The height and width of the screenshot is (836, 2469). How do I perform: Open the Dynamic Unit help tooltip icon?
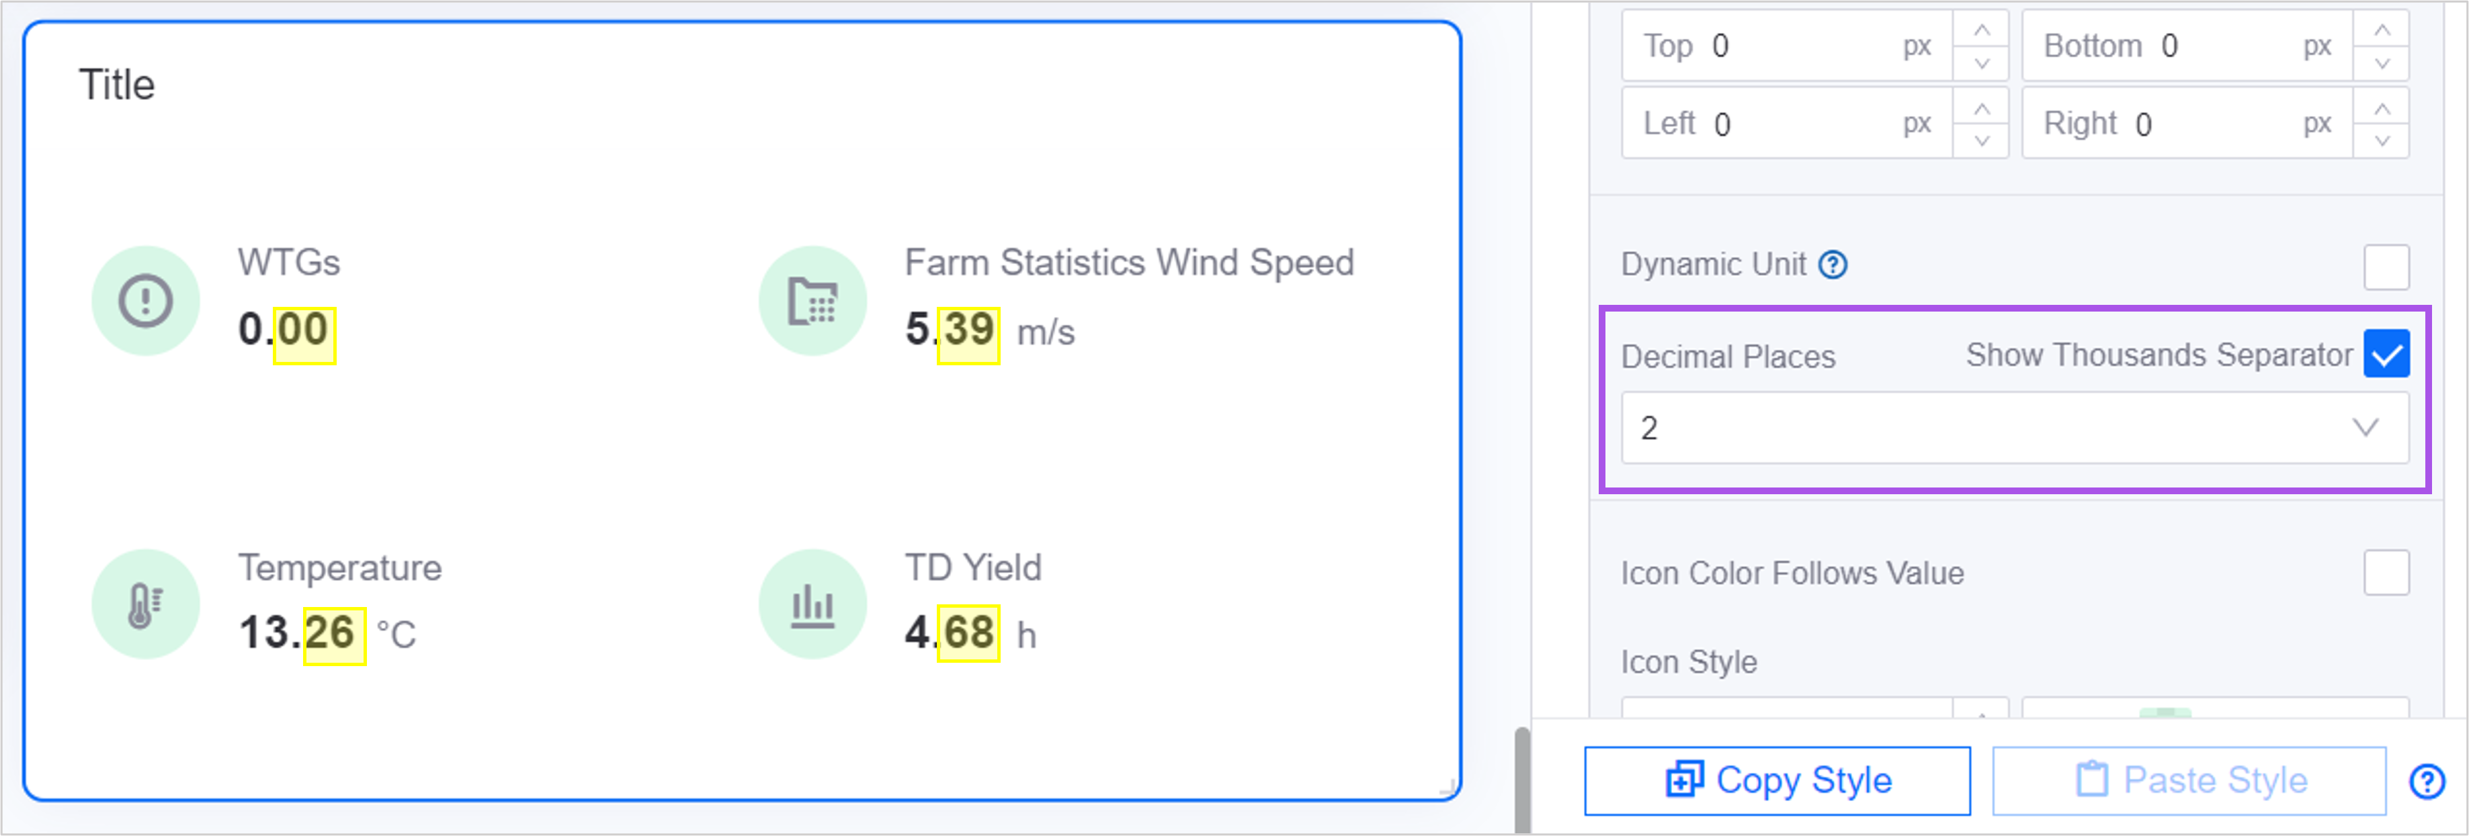(x=1833, y=265)
